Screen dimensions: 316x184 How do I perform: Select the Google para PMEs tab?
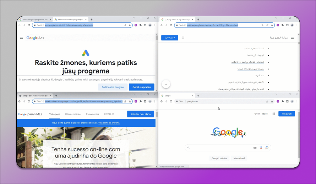[35, 96]
